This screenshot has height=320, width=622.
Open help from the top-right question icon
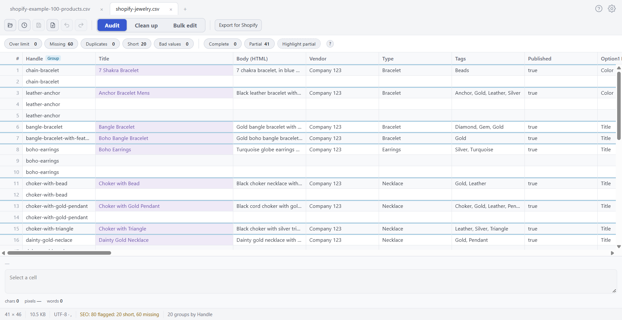[x=599, y=9]
